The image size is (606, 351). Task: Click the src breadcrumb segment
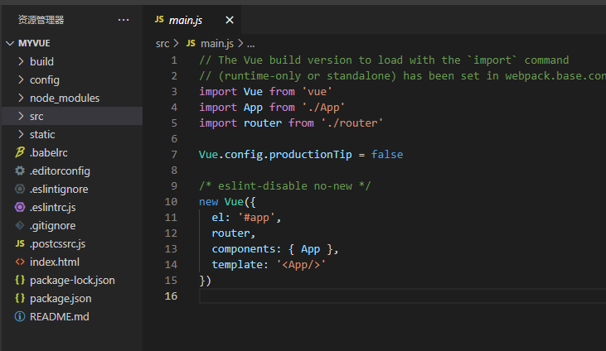tap(162, 43)
